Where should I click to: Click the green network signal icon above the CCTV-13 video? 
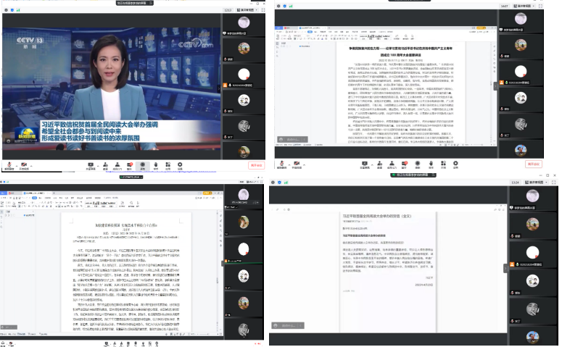click(x=18, y=10)
